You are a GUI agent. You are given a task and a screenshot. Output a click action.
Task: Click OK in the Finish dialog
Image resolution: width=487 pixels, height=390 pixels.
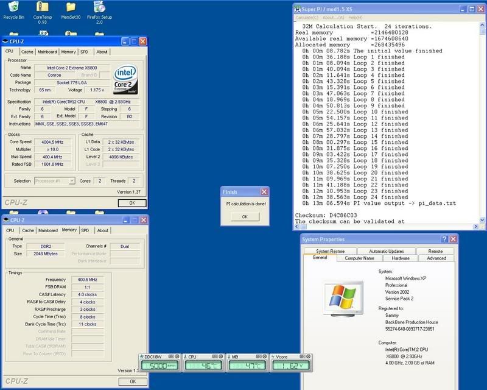pos(245,217)
